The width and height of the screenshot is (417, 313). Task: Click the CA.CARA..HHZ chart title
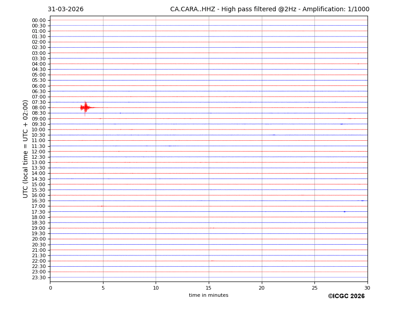[x=269, y=9]
